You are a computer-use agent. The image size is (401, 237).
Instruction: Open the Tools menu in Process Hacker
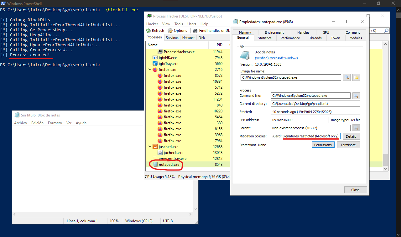[x=179, y=24]
